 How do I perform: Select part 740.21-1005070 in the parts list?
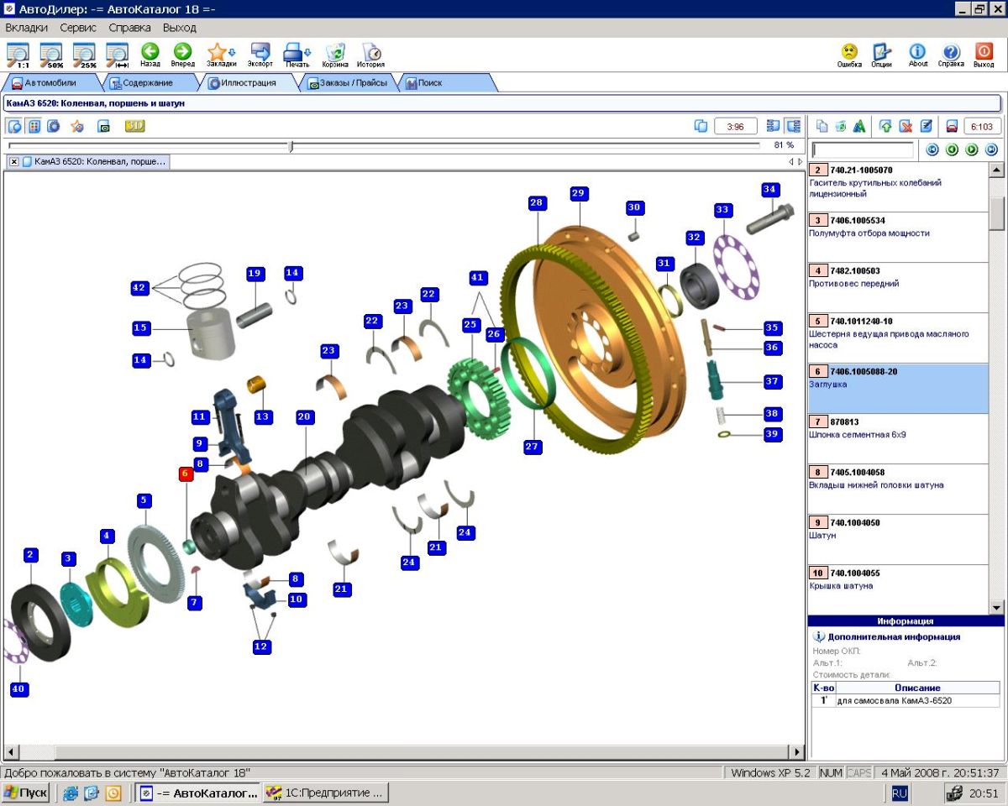898,186
